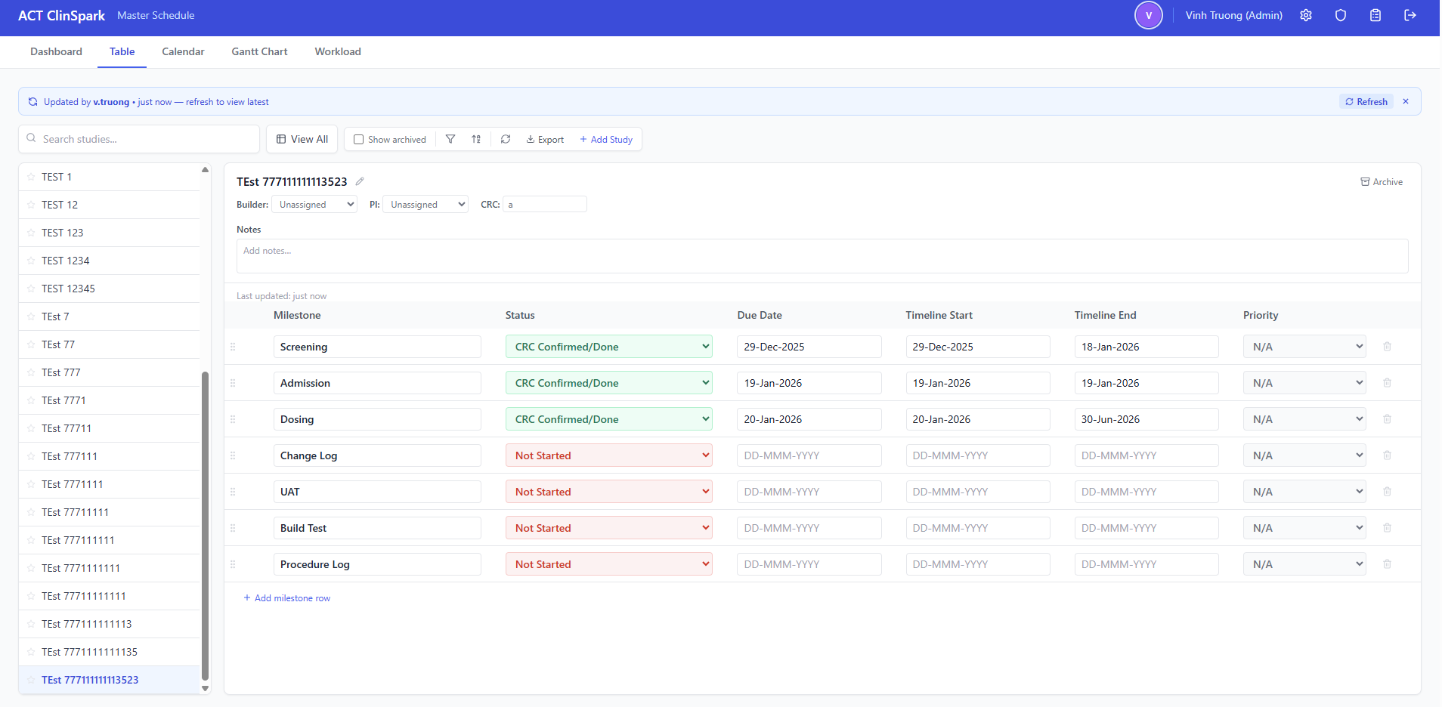Click Add milestone row link

click(287, 597)
